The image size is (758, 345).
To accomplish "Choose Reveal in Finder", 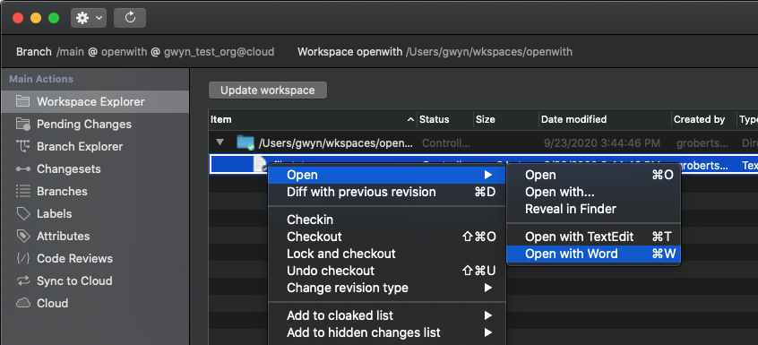I will (594, 209).
